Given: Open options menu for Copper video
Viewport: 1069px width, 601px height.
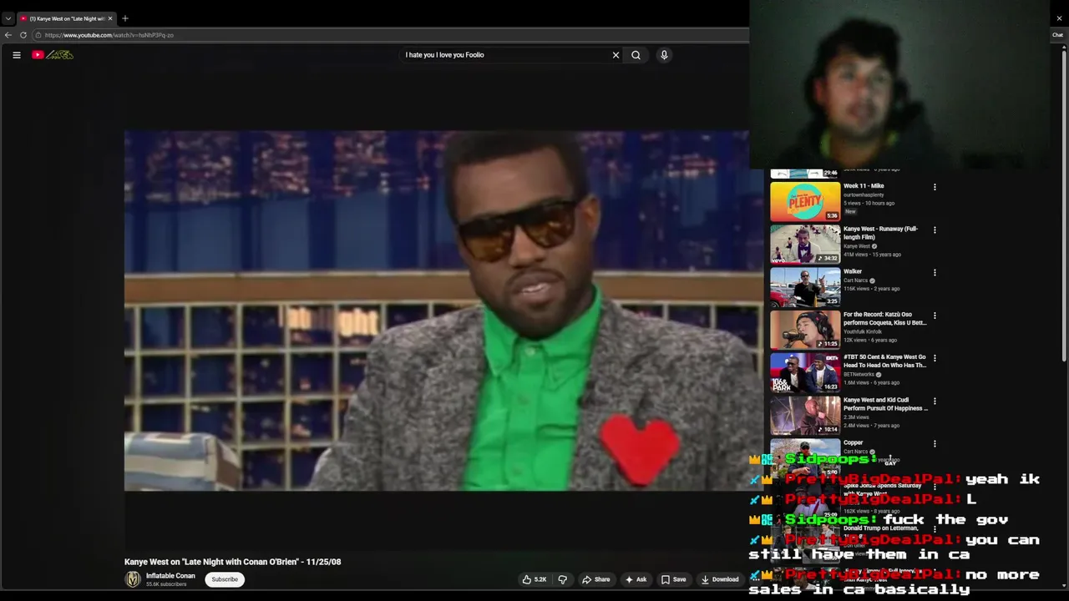Looking at the screenshot, I should [x=935, y=443].
